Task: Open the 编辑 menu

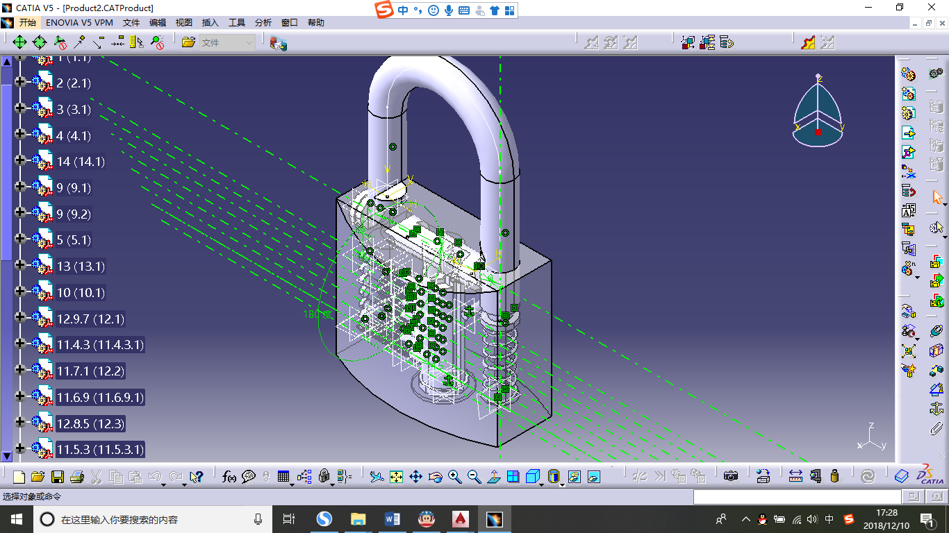Action: click(158, 23)
